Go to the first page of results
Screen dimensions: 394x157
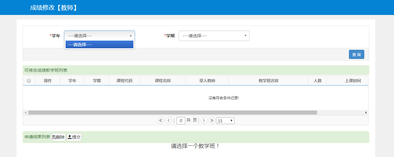[161, 121]
